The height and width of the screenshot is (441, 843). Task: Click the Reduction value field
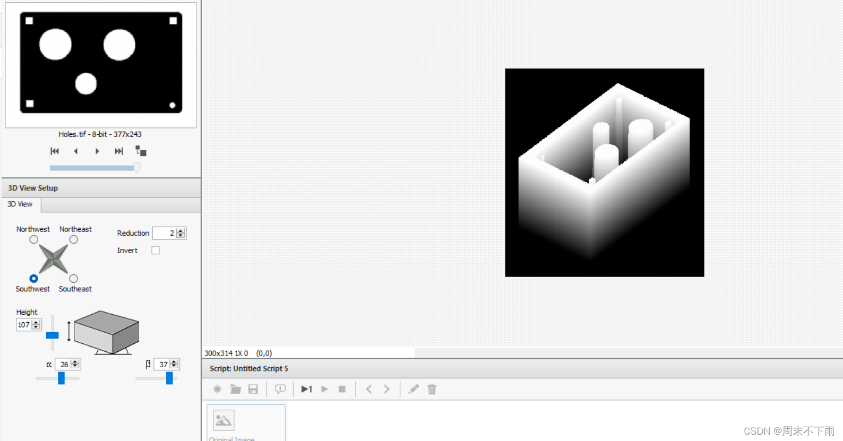click(165, 233)
